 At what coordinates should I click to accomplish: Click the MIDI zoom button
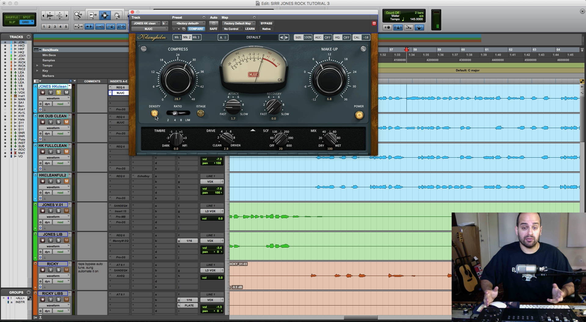click(x=60, y=15)
